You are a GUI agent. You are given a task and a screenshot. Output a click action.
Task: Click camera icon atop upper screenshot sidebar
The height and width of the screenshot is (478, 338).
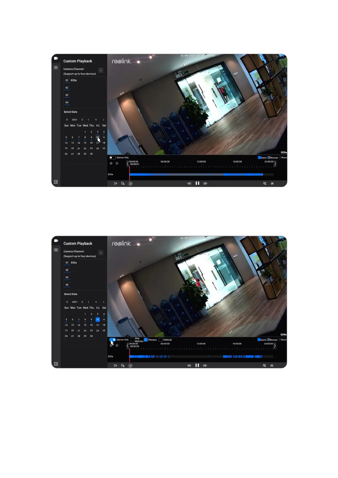pyautogui.click(x=56, y=58)
